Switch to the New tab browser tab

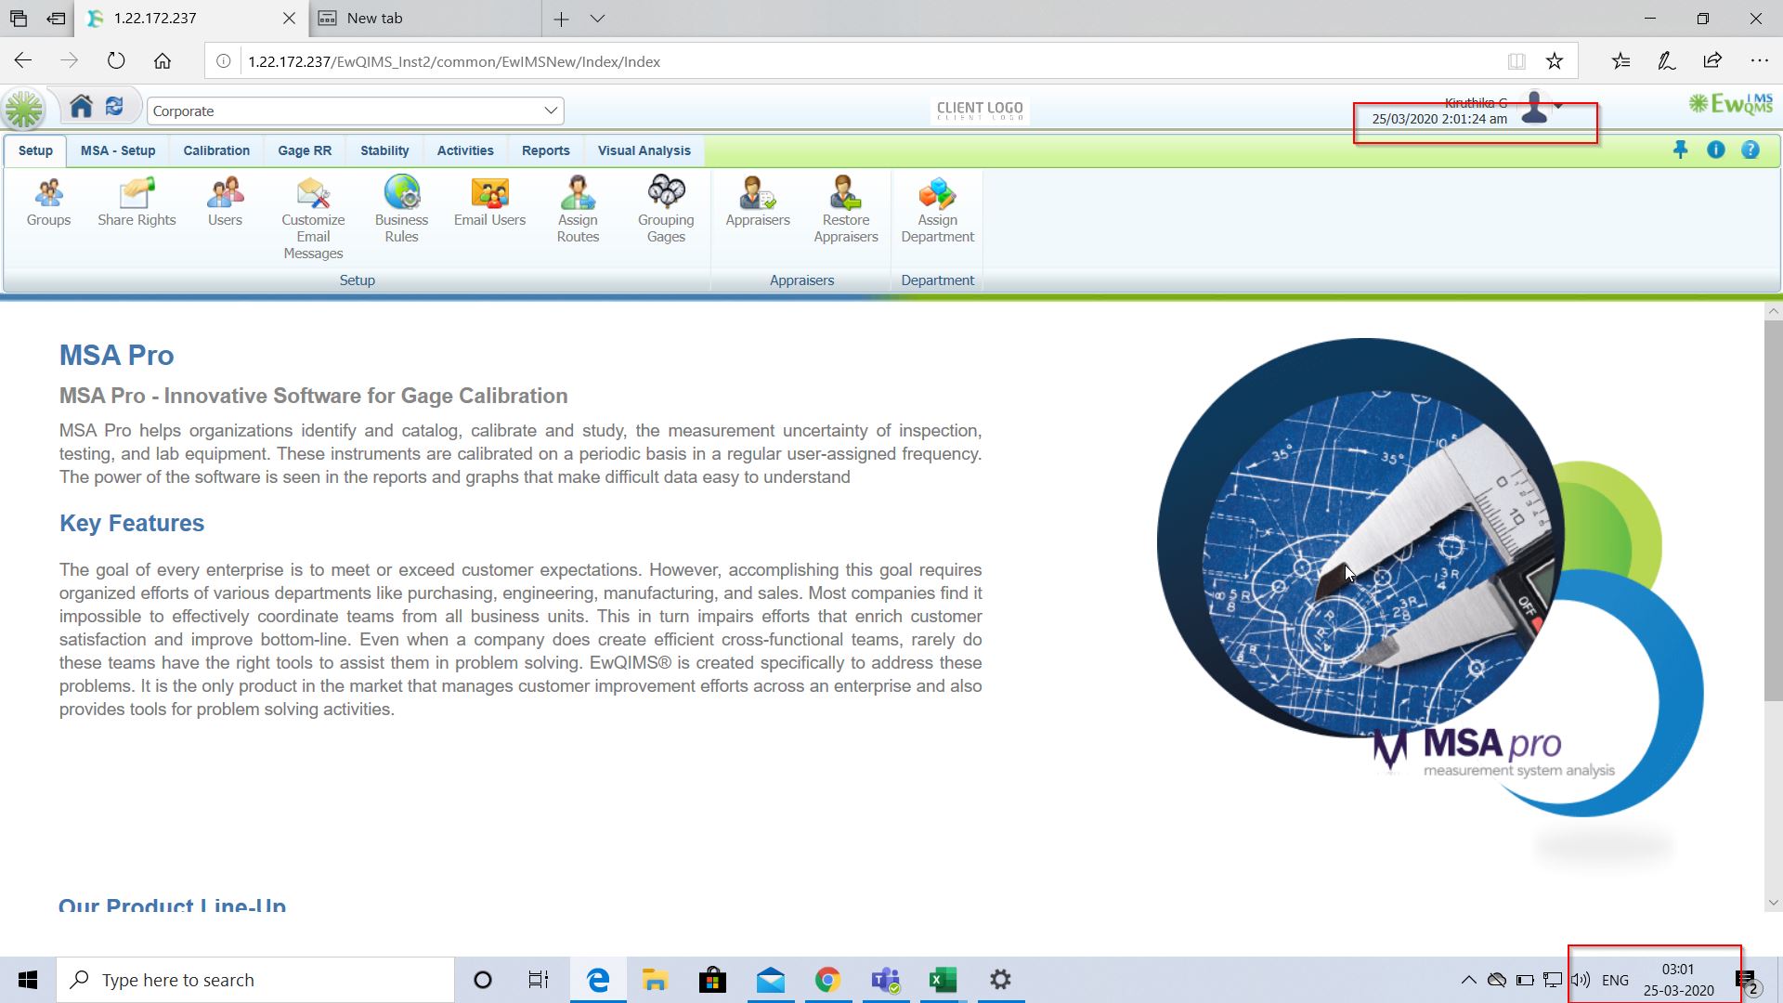click(x=424, y=19)
